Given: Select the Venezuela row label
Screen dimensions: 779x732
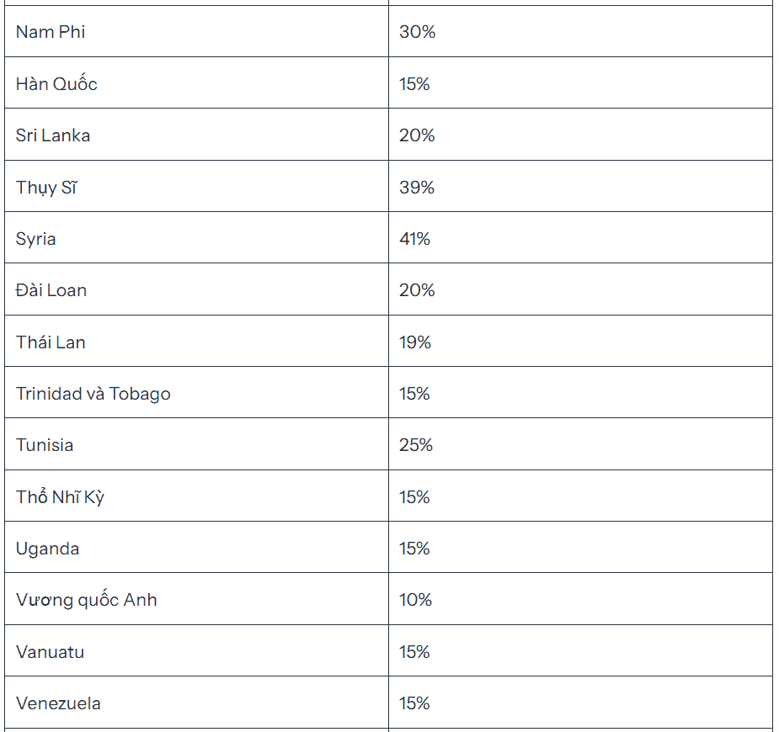Looking at the screenshot, I should point(58,703).
